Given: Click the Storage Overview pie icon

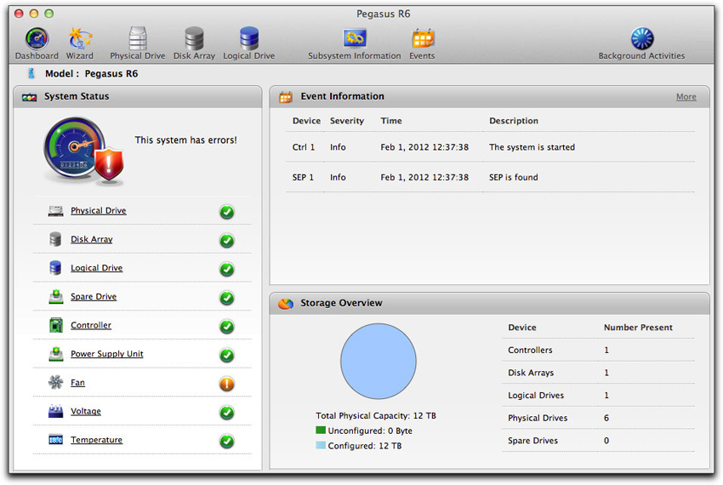Looking at the screenshot, I should point(286,304).
